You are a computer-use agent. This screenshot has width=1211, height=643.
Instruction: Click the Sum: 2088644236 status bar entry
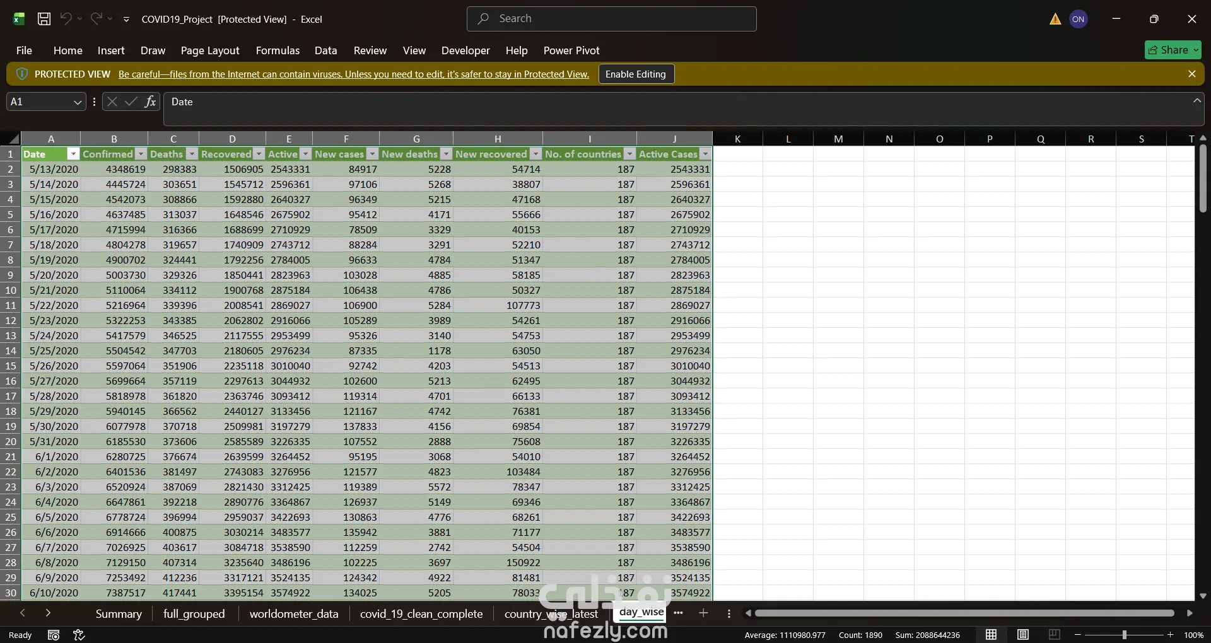pos(927,635)
